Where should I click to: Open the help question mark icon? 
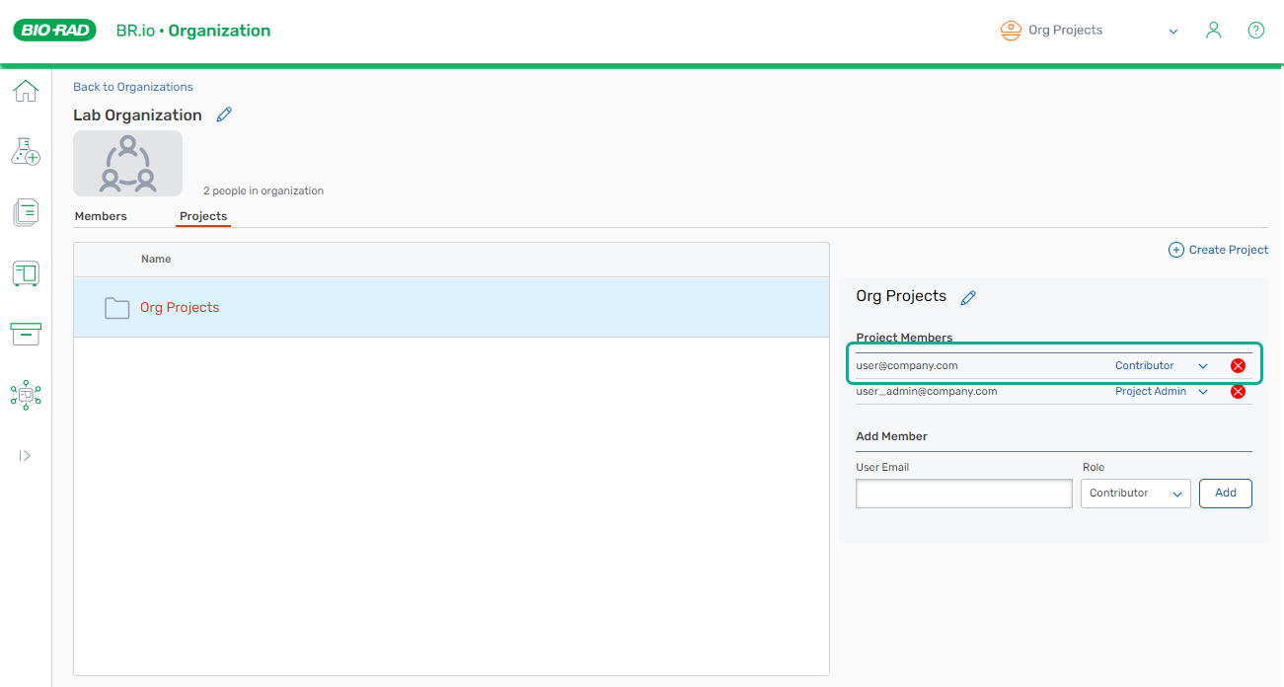1255,31
